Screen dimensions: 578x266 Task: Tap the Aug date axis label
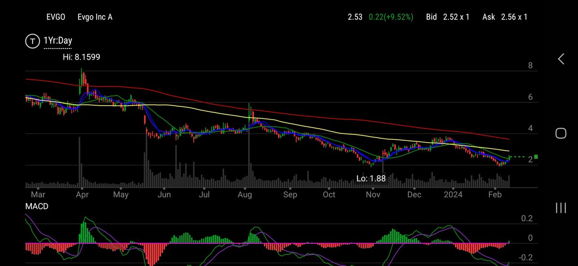pos(245,195)
